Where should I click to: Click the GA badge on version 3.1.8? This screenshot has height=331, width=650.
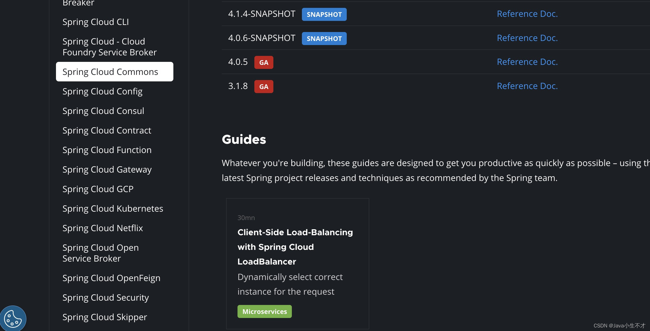(x=263, y=86)
